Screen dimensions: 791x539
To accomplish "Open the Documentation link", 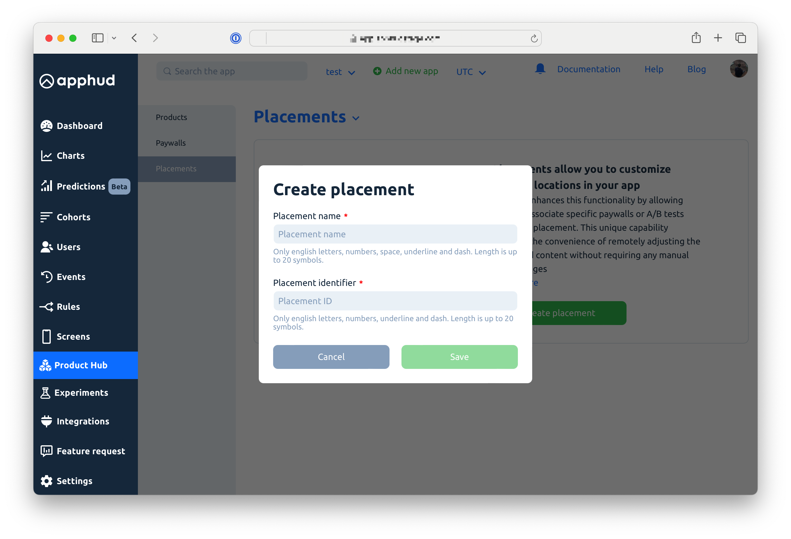I will pyautogui.click(x=589, y=69).
